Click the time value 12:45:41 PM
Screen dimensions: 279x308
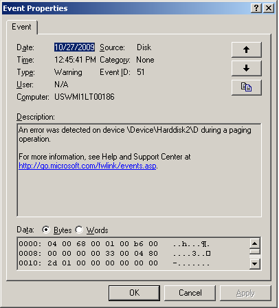(75, 60)
